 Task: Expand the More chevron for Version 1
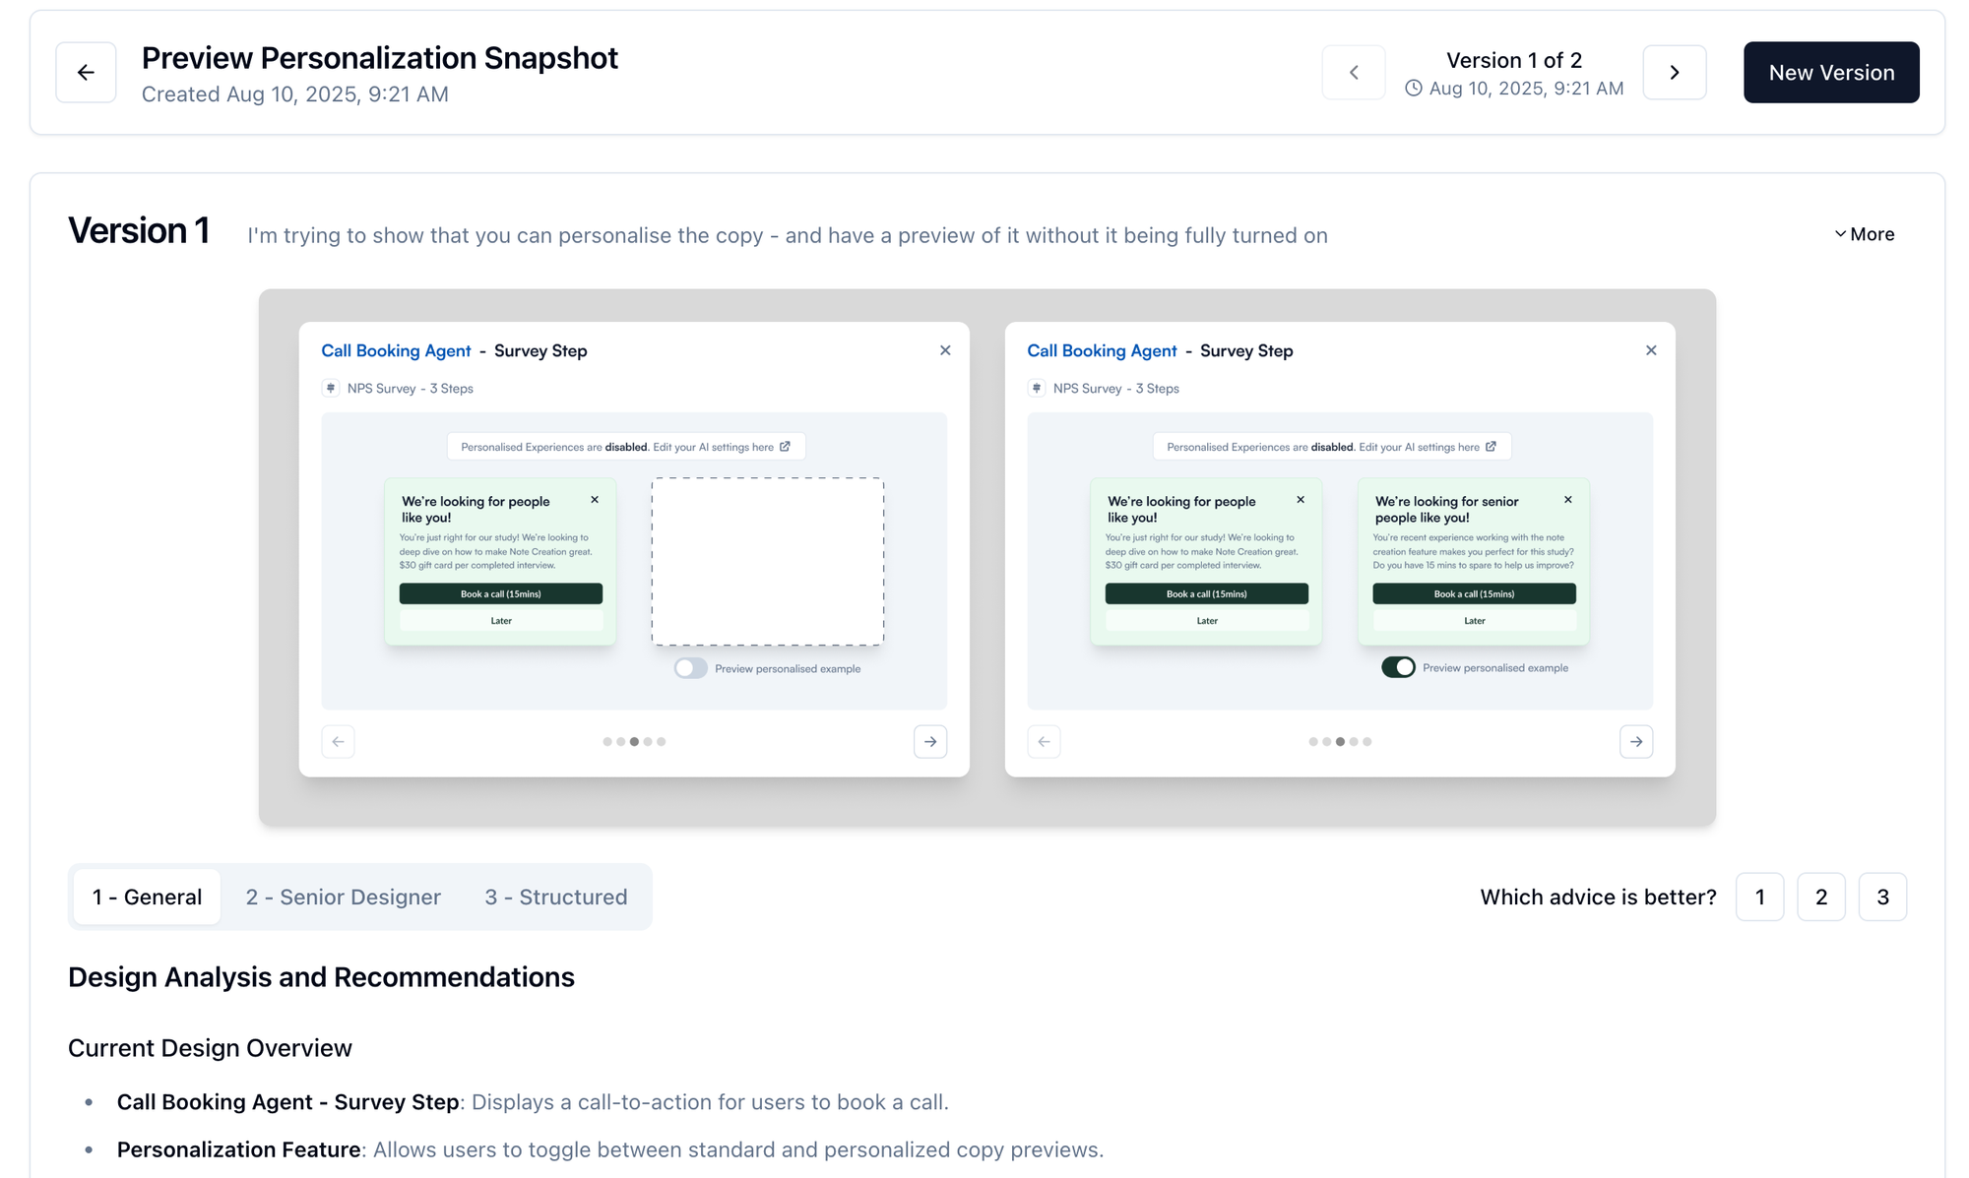pos(1864,234)
